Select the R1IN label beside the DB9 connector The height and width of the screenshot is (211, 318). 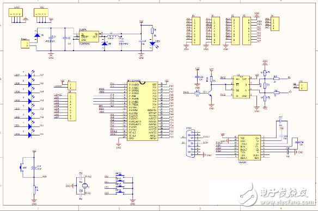pos(205,142)
